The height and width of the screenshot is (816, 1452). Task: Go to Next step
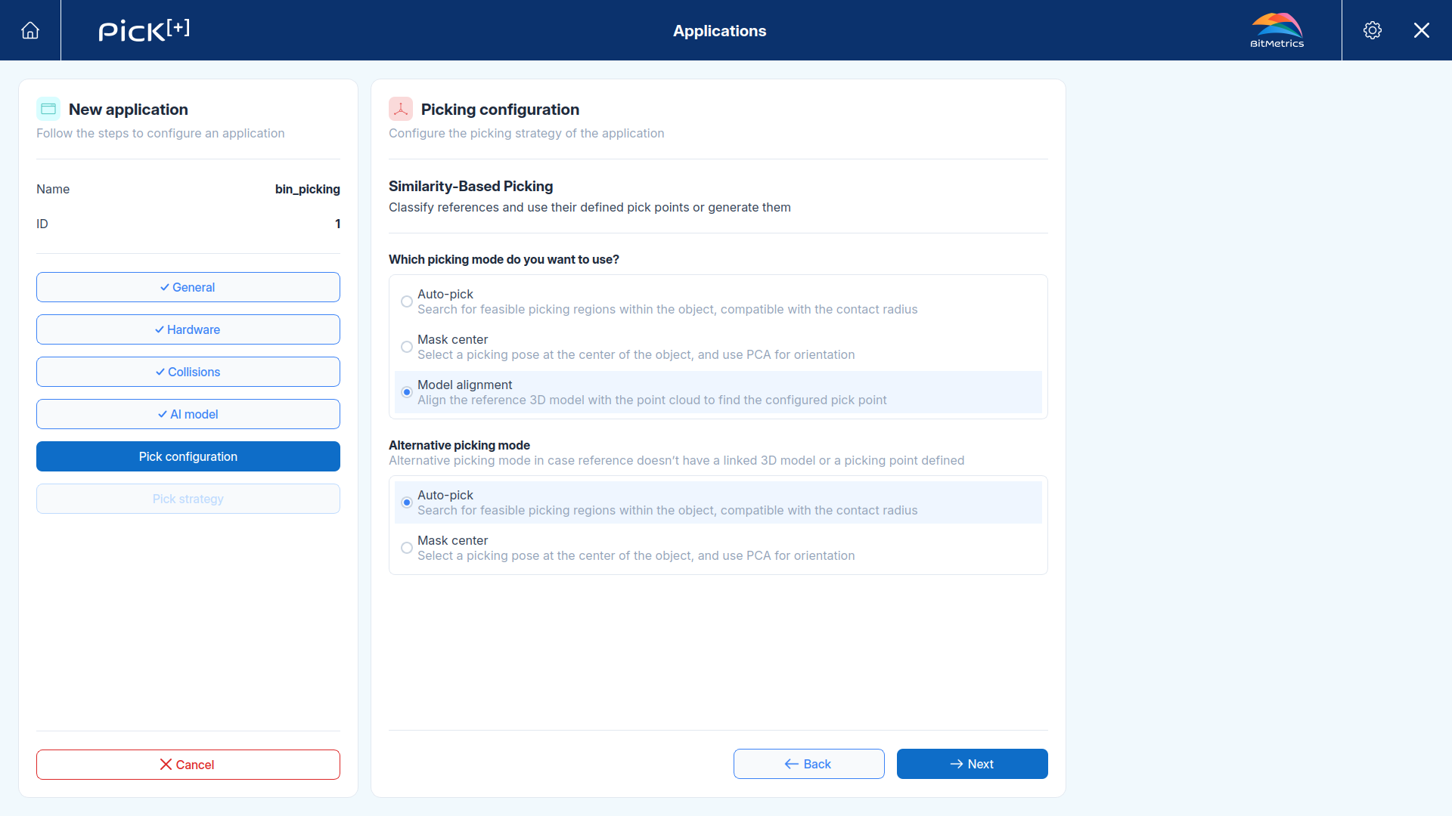[x=973, y=764]
